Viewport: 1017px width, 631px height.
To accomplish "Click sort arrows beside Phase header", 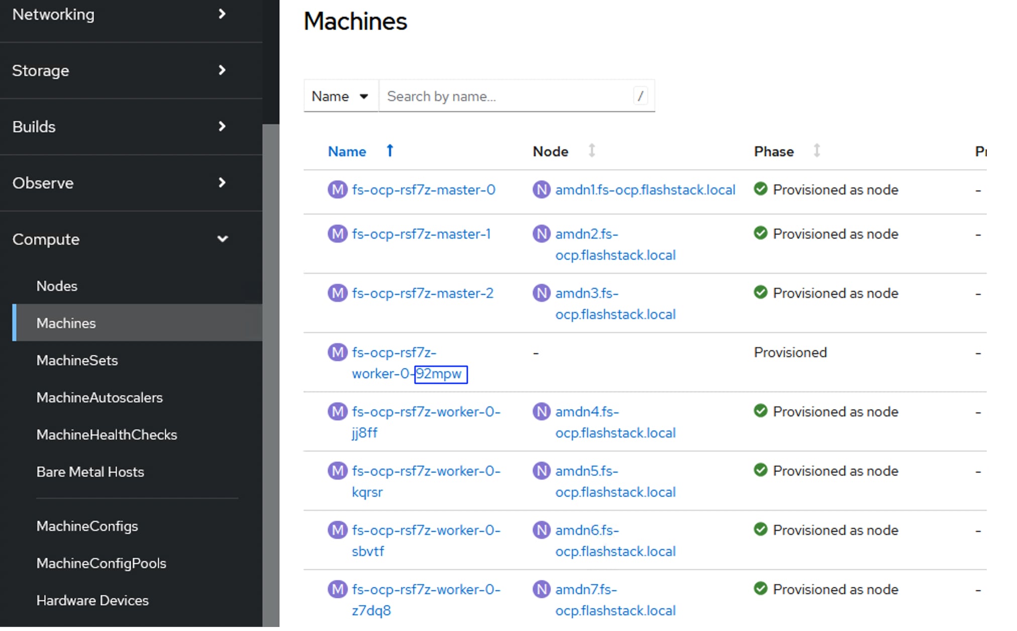I will click(817, 151).
